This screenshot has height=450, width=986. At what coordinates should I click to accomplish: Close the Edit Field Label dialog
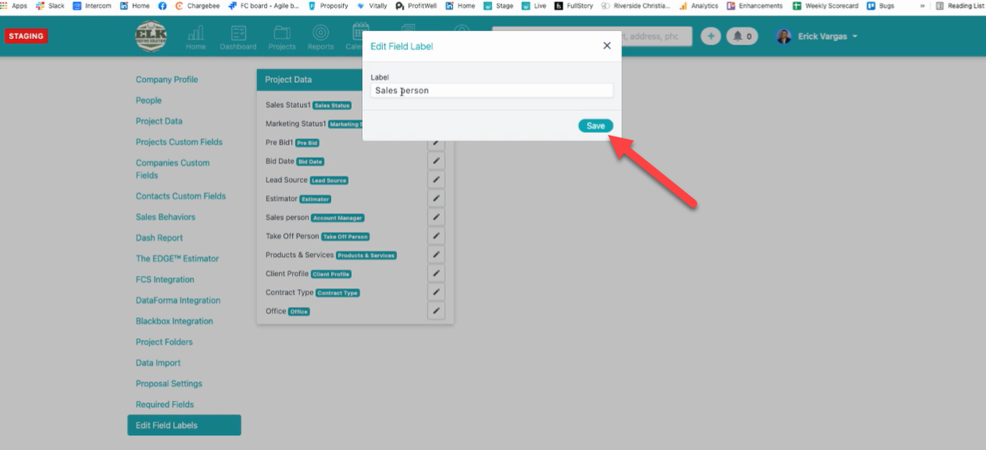(x=607, y=45)
